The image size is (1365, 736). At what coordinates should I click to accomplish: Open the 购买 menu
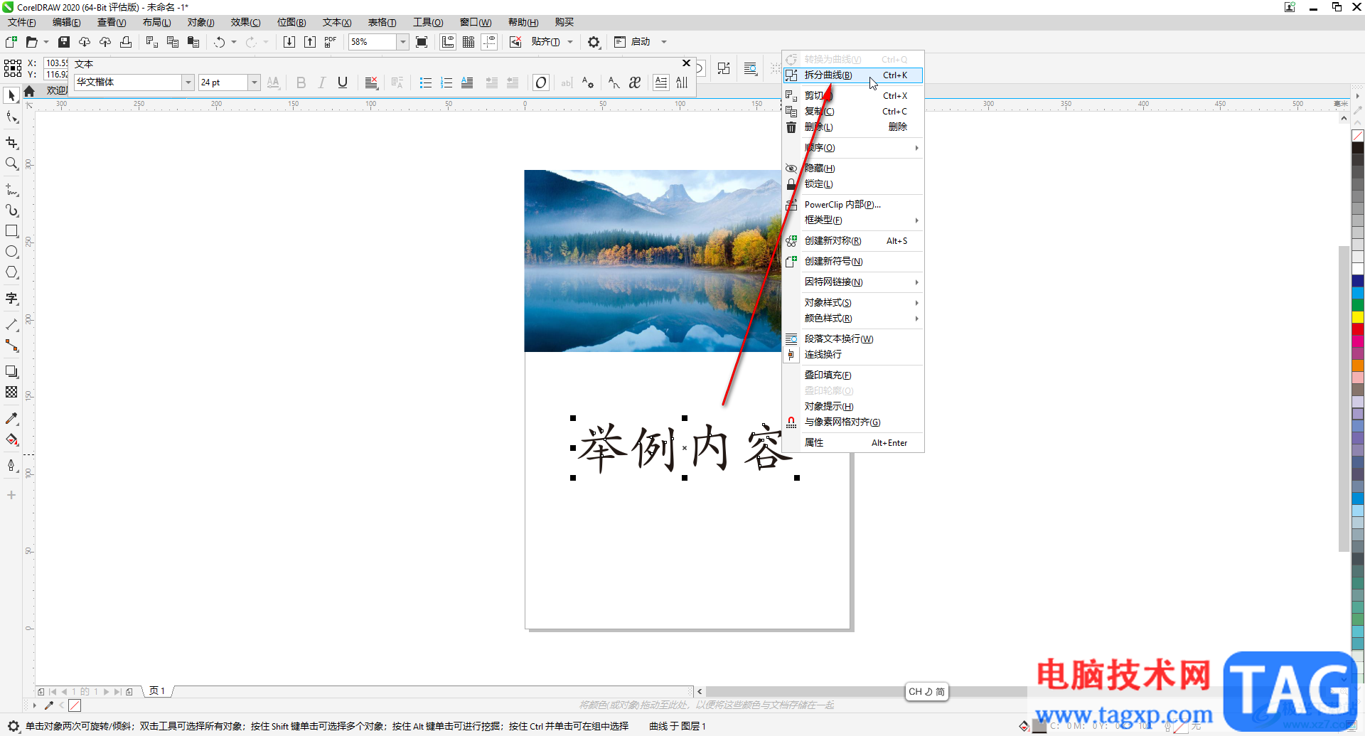click(564, 23)
